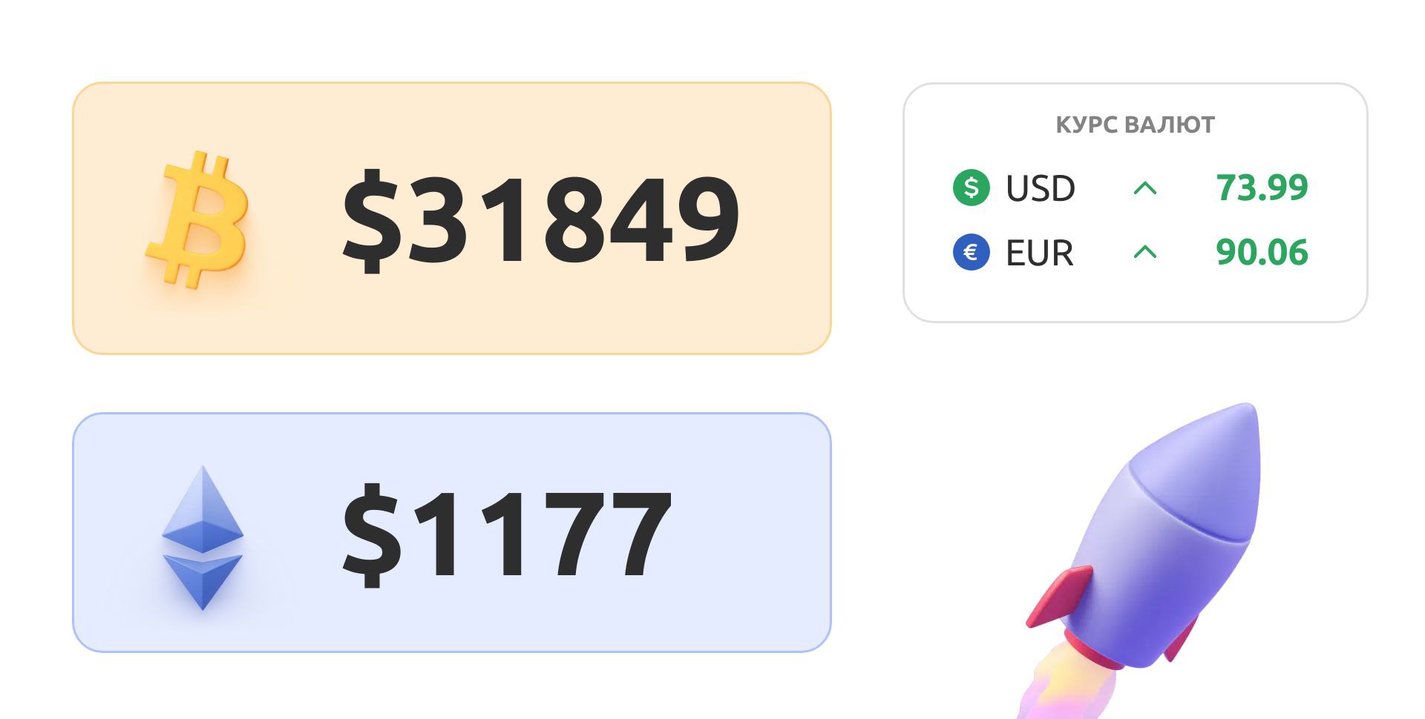This screenshot has width=1425, height=719.
Task: Open the USD rate value 73.99
Action: click(x=1261, y=188)
